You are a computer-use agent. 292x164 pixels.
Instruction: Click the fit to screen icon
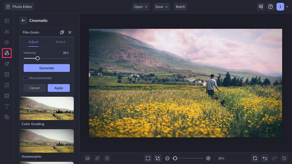(148, 158)
